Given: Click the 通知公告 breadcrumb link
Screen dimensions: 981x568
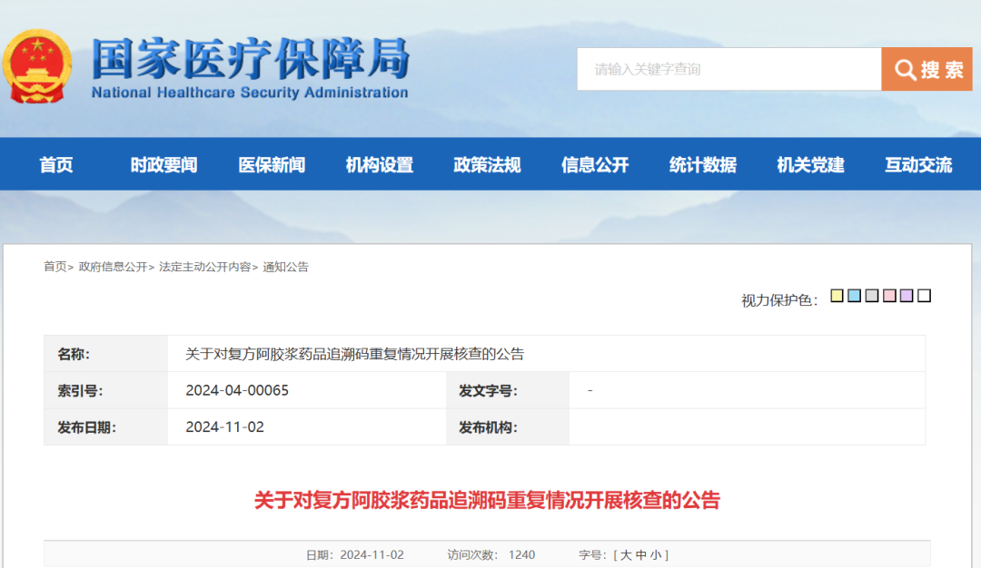Looking at the screenshot, I should pos(285,267).
